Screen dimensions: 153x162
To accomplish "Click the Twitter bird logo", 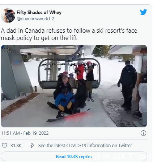I will 143,12.
